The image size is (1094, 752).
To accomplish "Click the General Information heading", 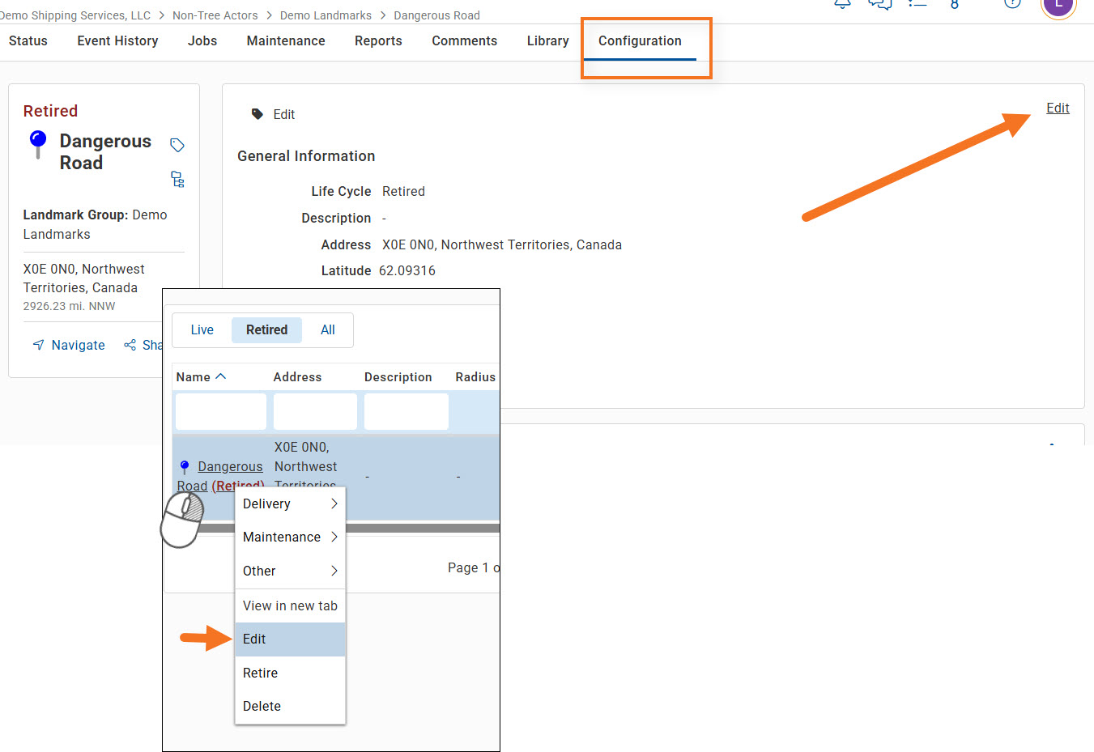I will click(306, 156).
